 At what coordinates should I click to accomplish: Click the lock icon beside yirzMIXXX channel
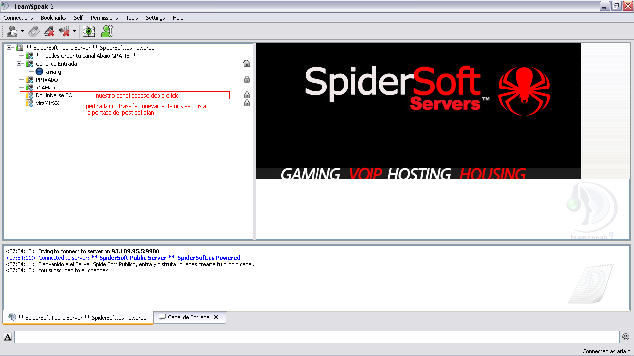tap(247, 103)
